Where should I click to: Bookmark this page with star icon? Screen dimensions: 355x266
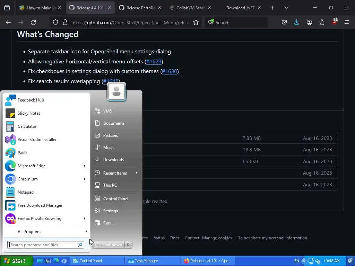point(196,23)
